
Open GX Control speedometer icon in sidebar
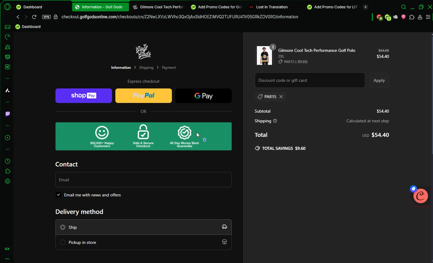pyautogui.click(x=8, y=37)
